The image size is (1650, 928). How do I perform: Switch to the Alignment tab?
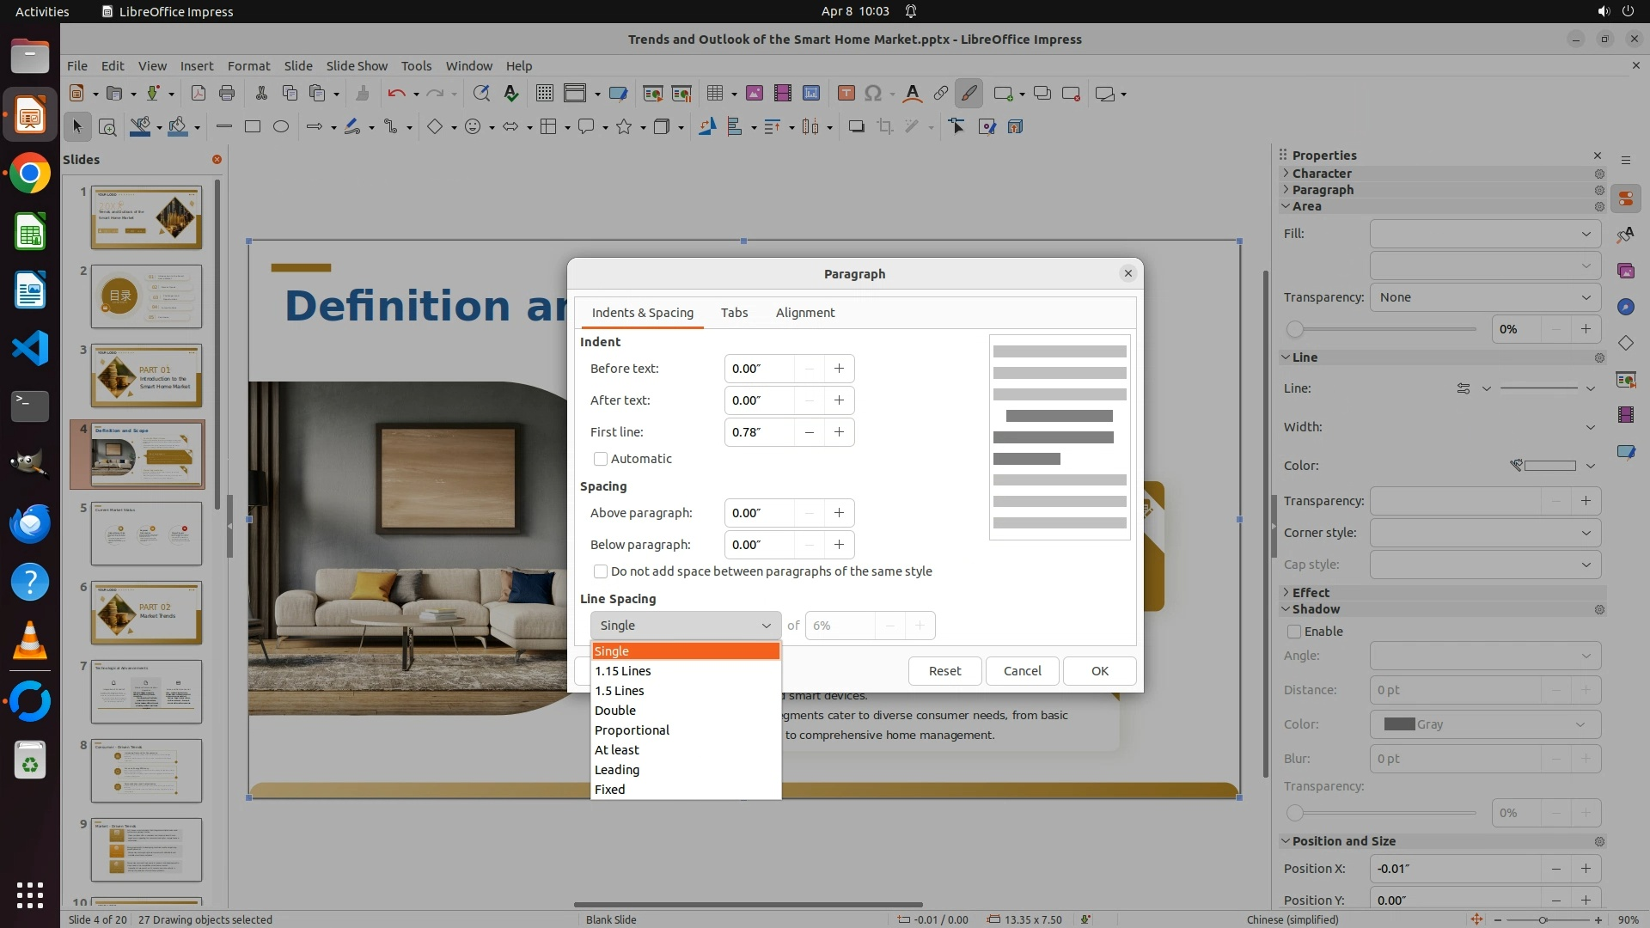804,313
